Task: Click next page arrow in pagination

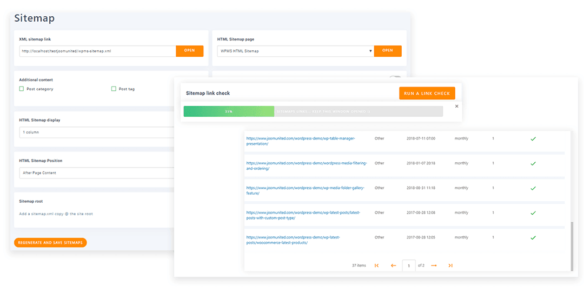Action: click(x=434, y=266)
